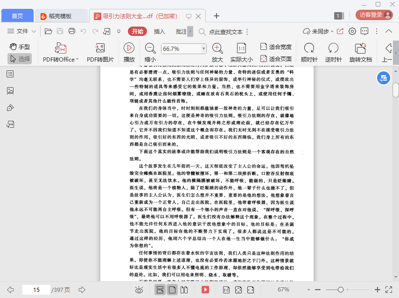399x298 pixels.
Task: Collapse the ribbon with chevron
Action: click(x=389, y=31)
